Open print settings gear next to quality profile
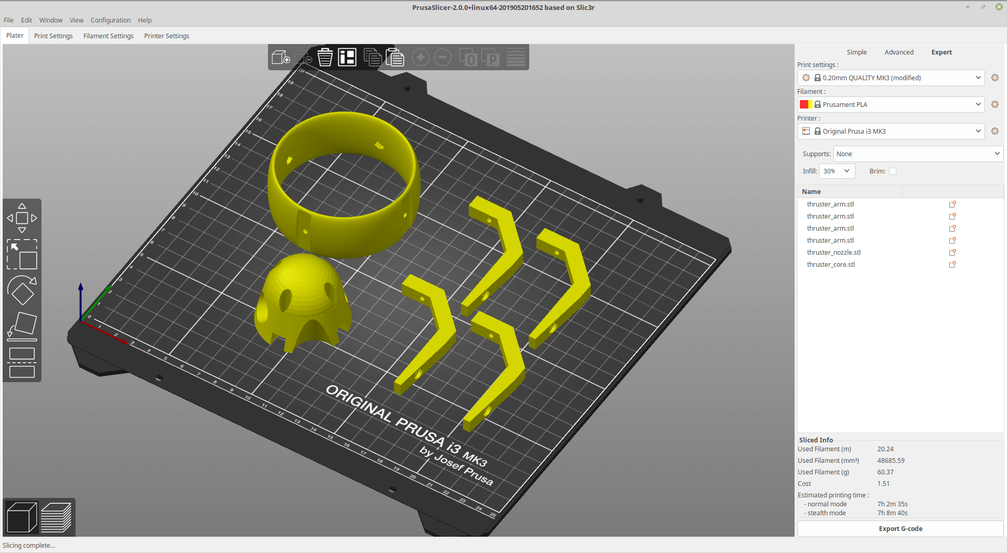 click(995, 78)
